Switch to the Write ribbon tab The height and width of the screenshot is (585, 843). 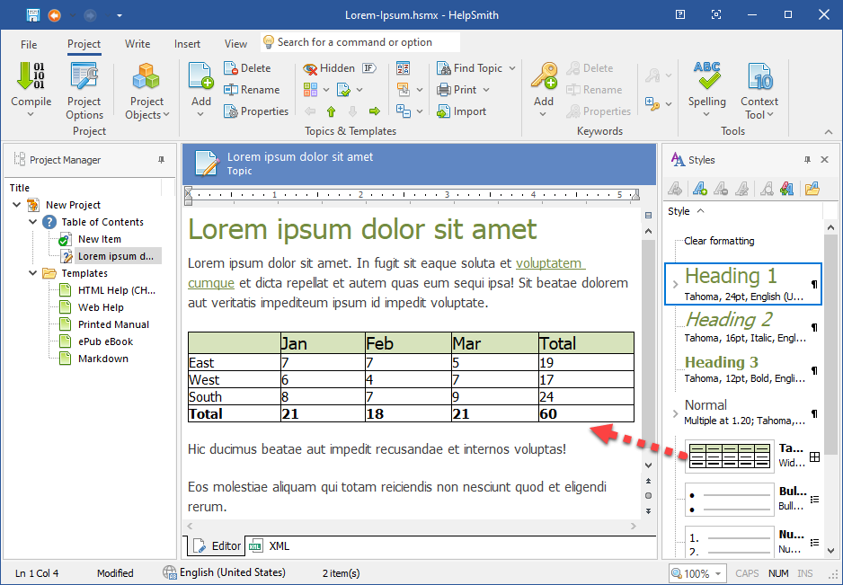point(138,45)
